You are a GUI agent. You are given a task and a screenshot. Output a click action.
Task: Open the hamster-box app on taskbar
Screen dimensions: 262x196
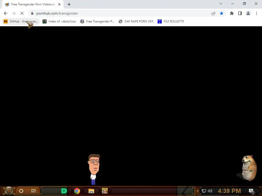[105, 191]
